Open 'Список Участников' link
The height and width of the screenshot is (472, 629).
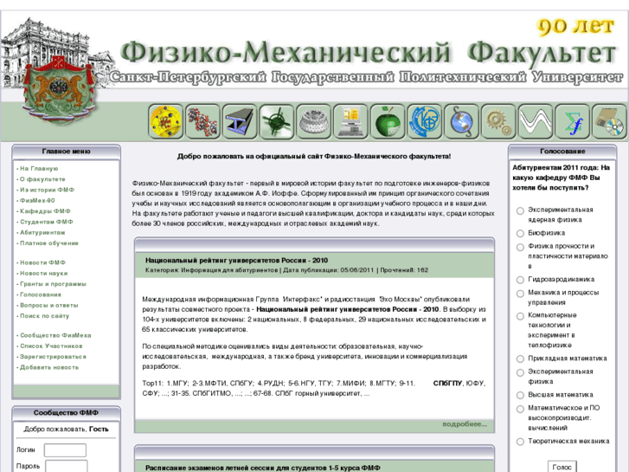[51, 346]
